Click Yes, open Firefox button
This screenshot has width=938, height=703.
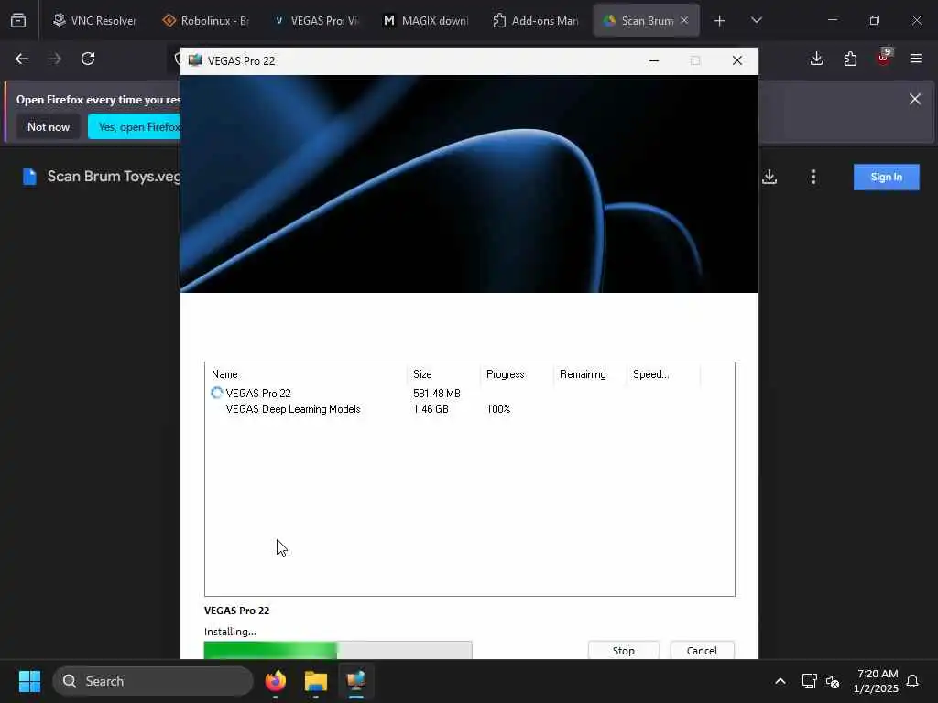click(136, 126)
